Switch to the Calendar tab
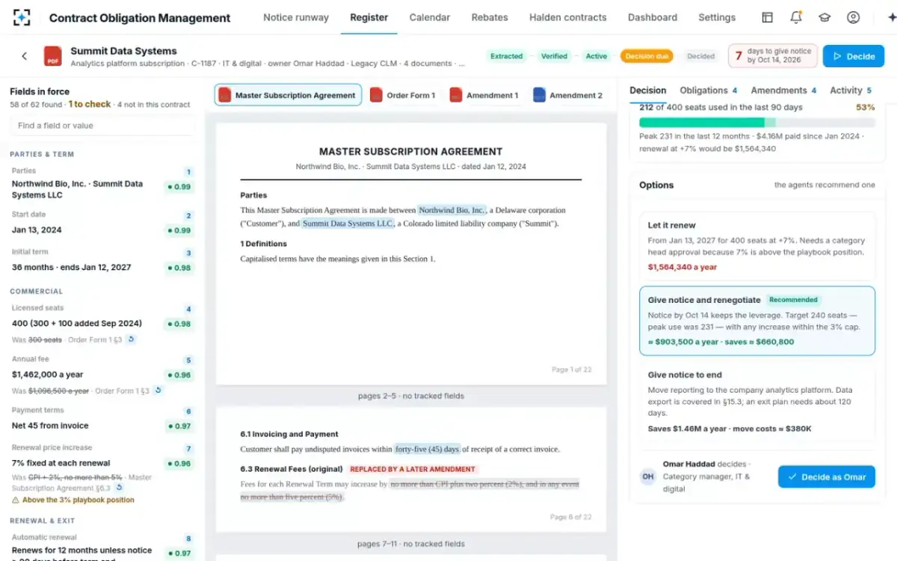 [430, 17]
